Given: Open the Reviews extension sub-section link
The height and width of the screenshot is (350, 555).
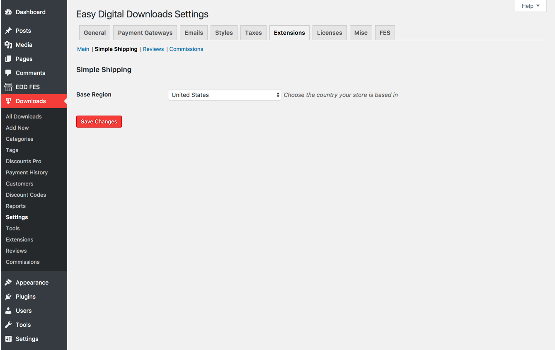Looking at the screenshot, I should [153, 49].
